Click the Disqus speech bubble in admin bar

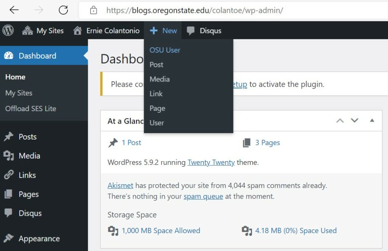191,31
